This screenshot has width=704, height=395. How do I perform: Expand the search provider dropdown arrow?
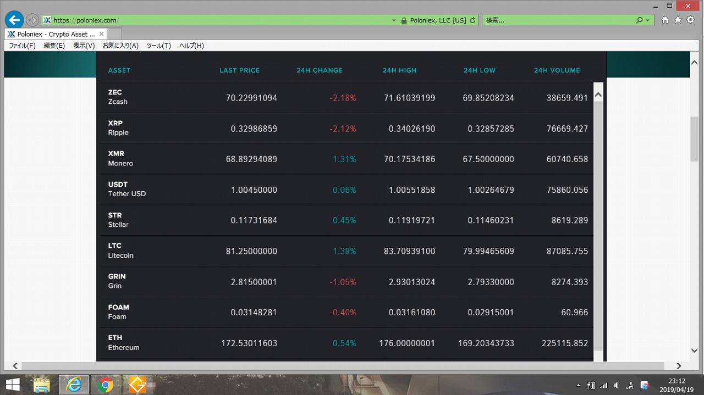(x=647, y=20)
